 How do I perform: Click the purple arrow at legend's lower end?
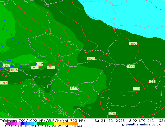6,124
